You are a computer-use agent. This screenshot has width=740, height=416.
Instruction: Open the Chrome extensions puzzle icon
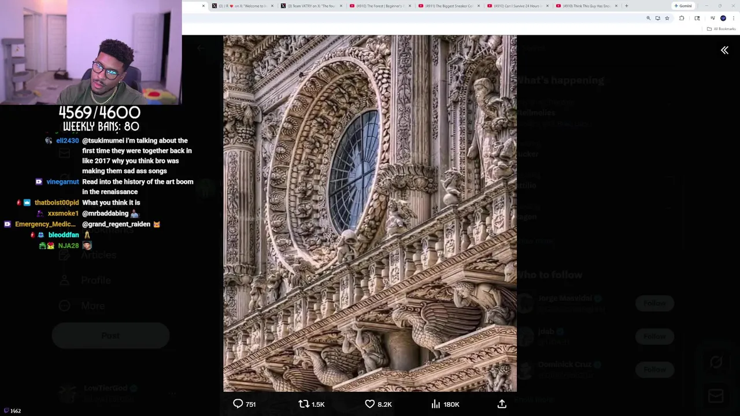682,18
